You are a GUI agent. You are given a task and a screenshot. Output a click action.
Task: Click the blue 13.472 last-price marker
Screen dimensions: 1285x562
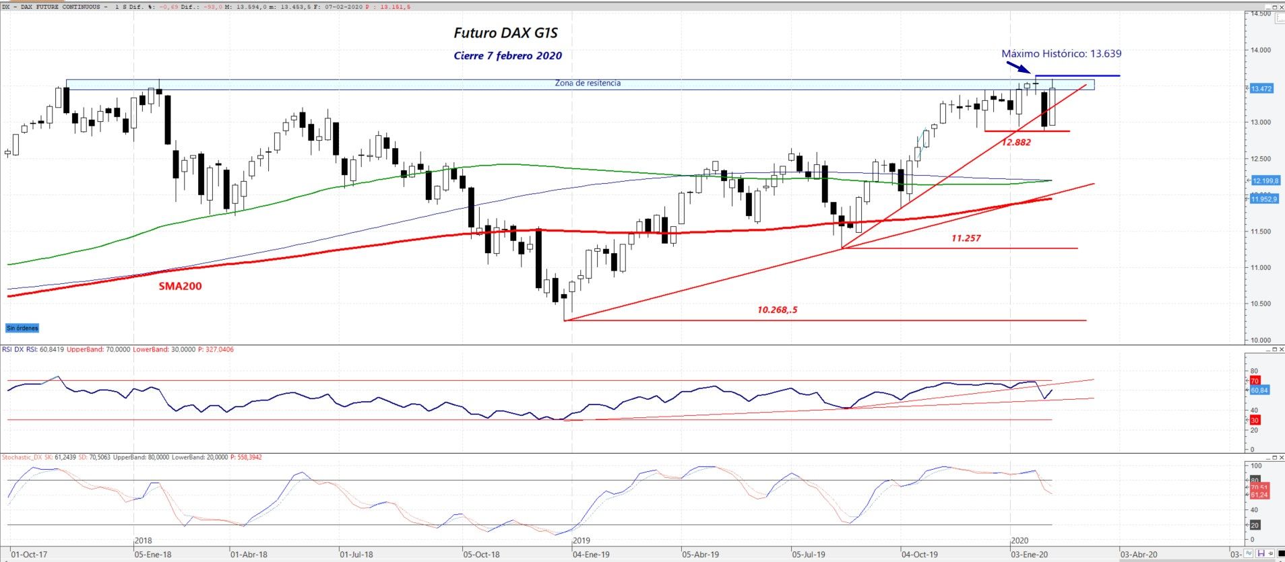tap(1261, 89)
